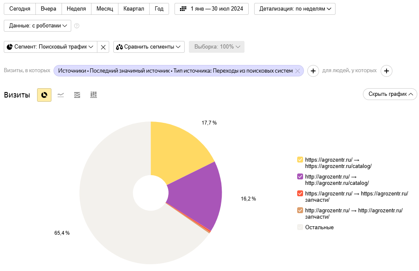
Task: Switch to the column chart view icon
Action: pyautogui.click(x=94, y=95)
